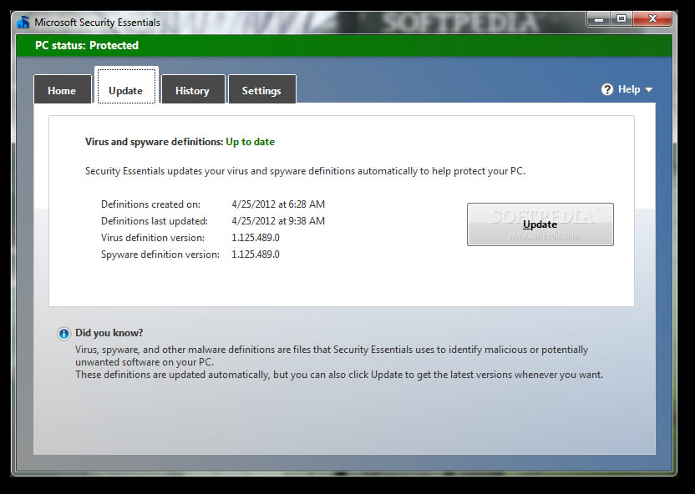695x494 pixels.
Task: Click the 'Virus definition version:' label
Action: pos(153,238)
